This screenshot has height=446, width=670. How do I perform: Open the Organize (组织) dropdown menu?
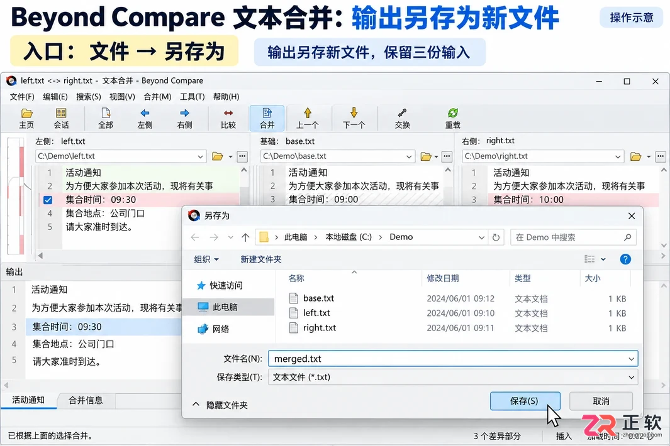click(x=206, y=259)
